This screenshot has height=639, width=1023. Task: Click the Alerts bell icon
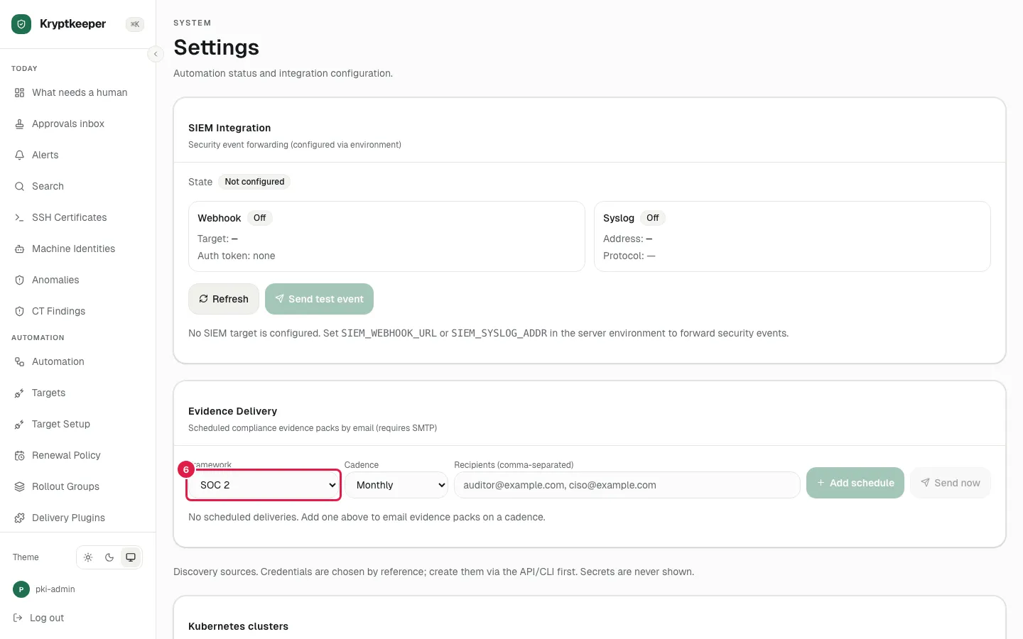click(x=19, y=155)
